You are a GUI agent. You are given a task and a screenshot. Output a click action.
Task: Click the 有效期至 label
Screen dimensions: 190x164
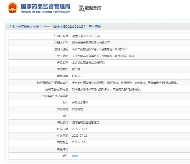pos(62,142)
